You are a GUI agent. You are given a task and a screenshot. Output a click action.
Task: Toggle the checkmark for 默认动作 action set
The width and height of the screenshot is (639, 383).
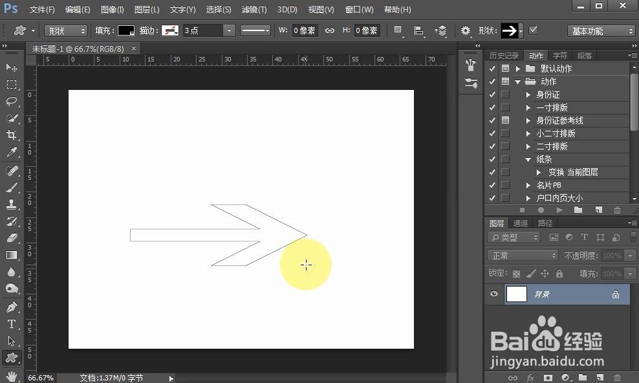pyautogui.click(x=492, y=69)
